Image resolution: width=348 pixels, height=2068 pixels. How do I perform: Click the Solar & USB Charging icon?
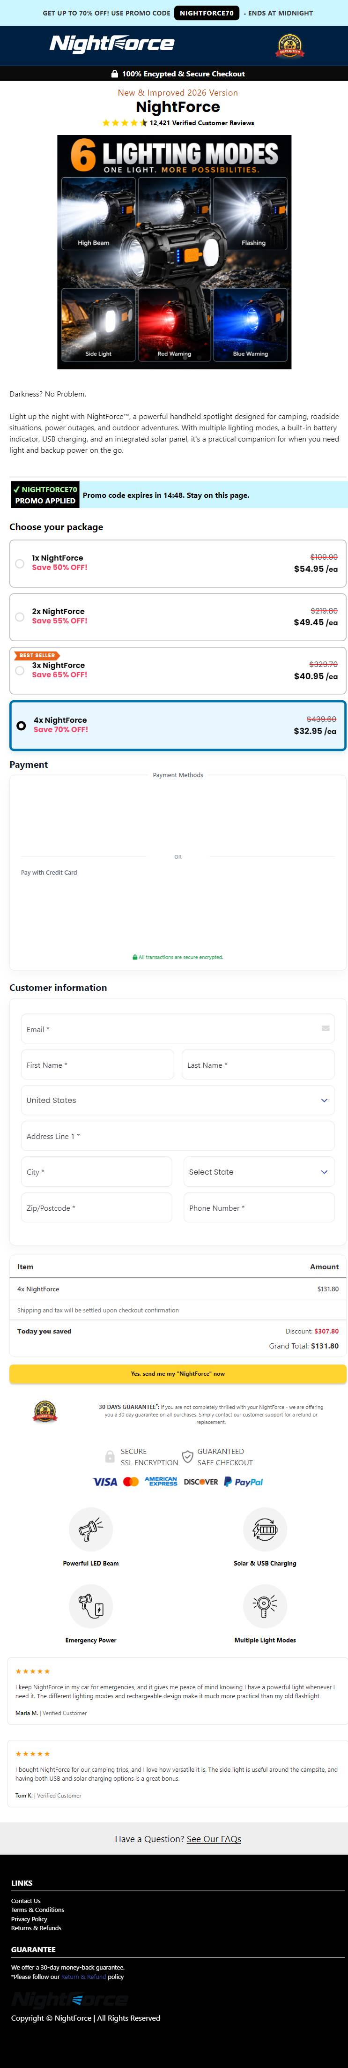[265, 1530]
